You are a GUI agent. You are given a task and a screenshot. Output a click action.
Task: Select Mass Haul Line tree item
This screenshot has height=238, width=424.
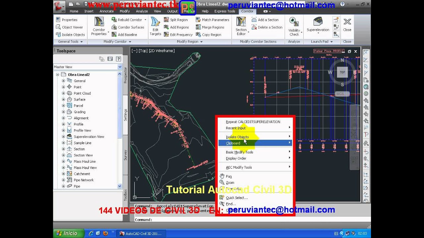(84, 161)
